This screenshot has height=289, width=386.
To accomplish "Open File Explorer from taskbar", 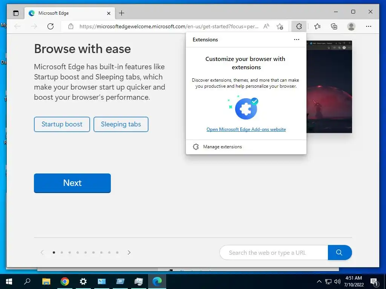I will (x=46, y=281).
